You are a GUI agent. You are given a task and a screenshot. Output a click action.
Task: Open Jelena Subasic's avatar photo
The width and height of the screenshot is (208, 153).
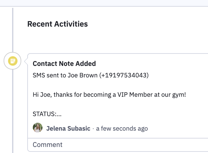coord(38,128)
